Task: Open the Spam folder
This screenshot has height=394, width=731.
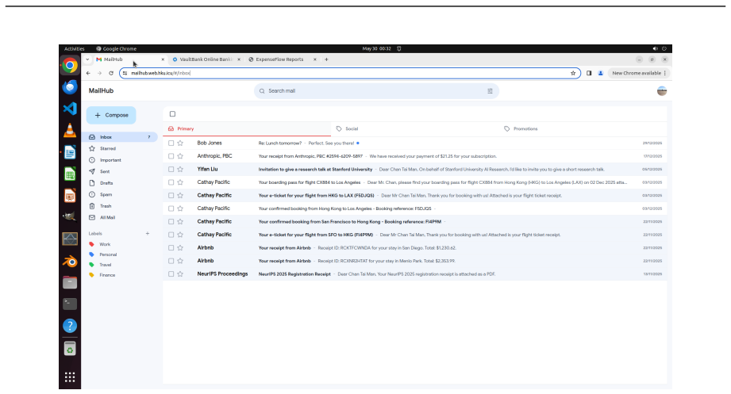Action: point(120,194)
